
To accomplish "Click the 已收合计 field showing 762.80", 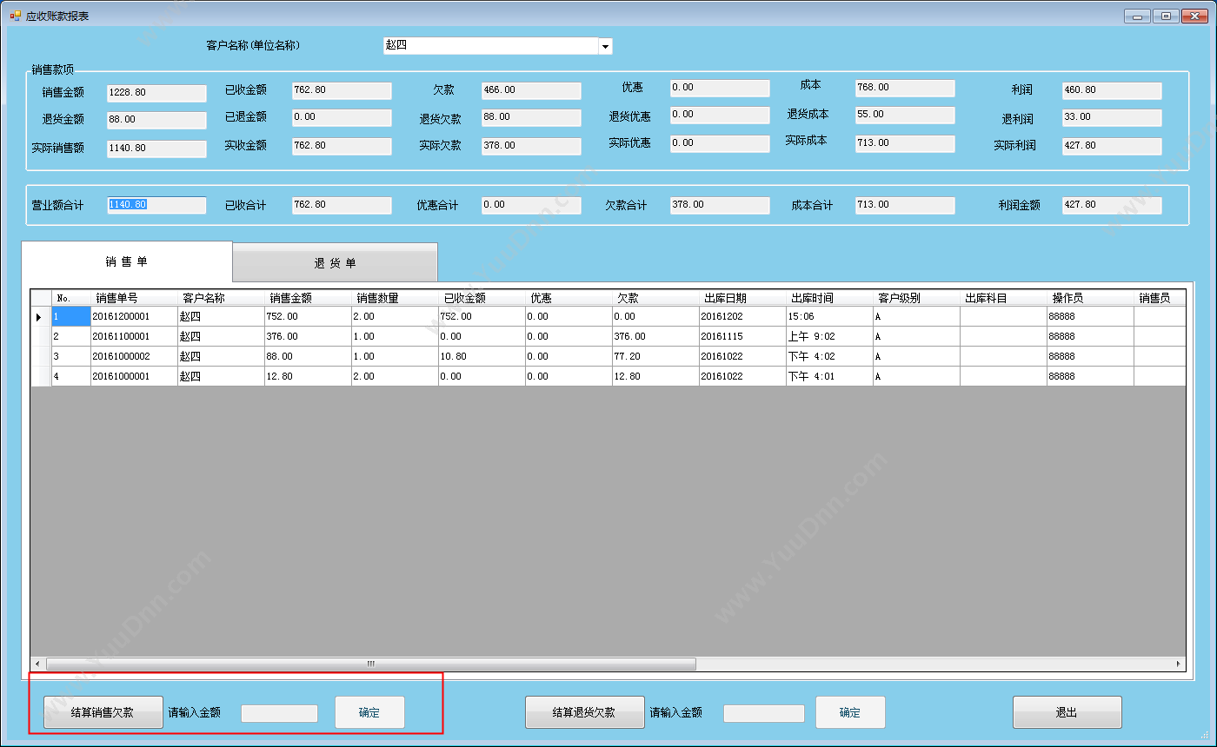I will point(342,205).
